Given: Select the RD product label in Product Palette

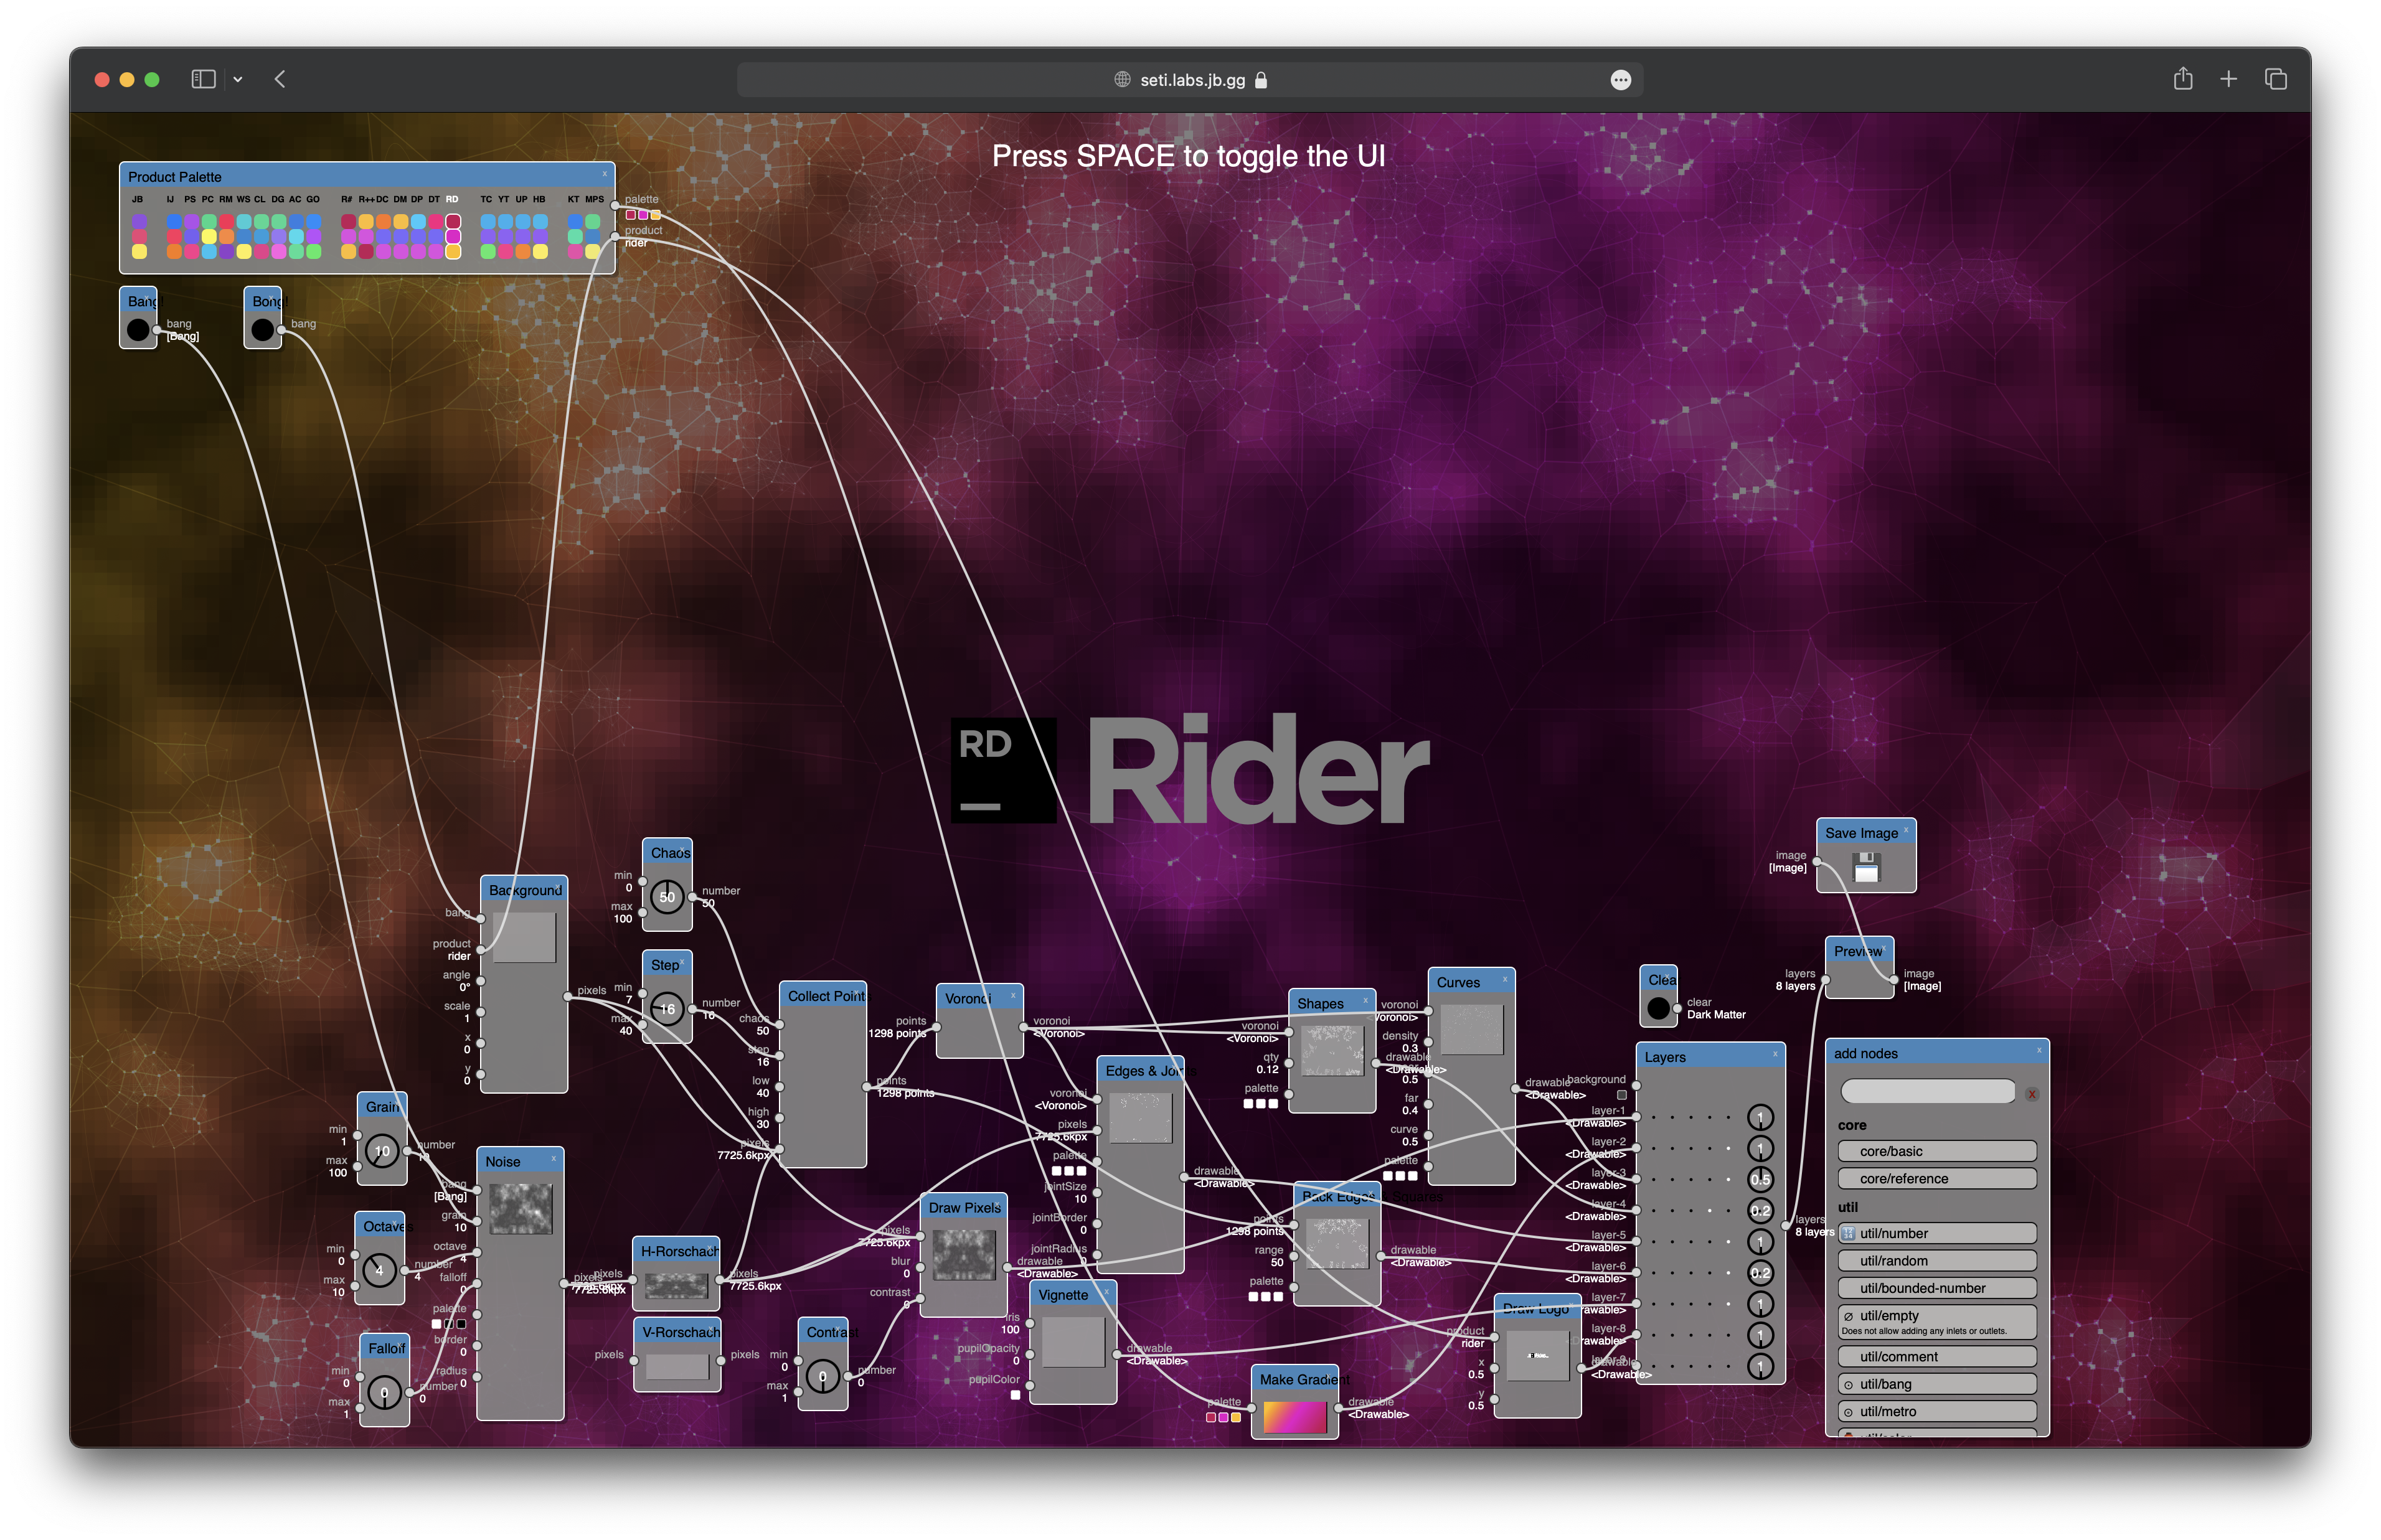Looking at the screenshot, I should click(x=452, y=199).
